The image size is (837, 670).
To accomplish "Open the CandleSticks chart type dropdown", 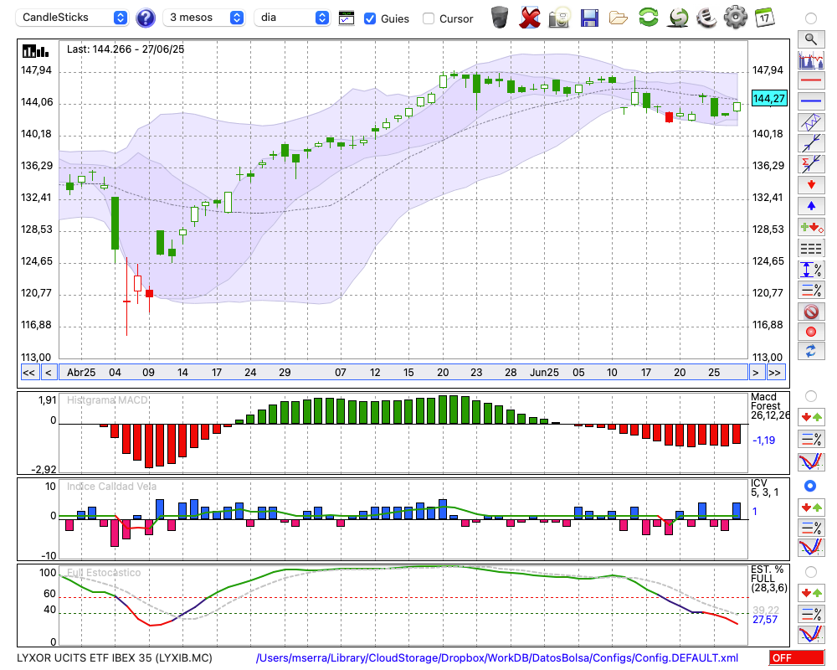I will coord(71,18).
